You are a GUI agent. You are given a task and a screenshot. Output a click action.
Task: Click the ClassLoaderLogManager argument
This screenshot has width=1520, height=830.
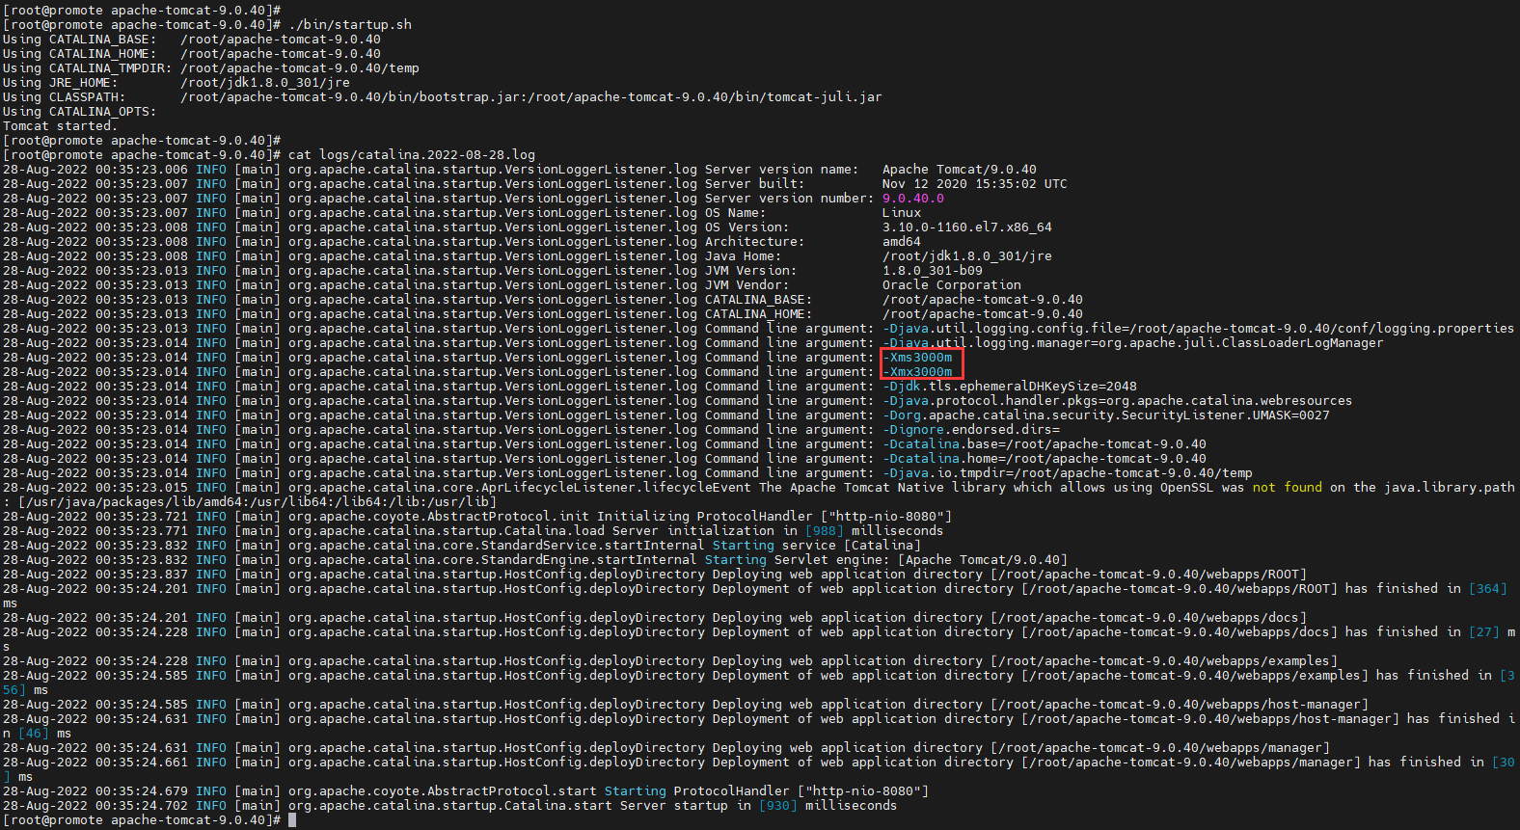pyautogui.click(x=1133, y=342)
